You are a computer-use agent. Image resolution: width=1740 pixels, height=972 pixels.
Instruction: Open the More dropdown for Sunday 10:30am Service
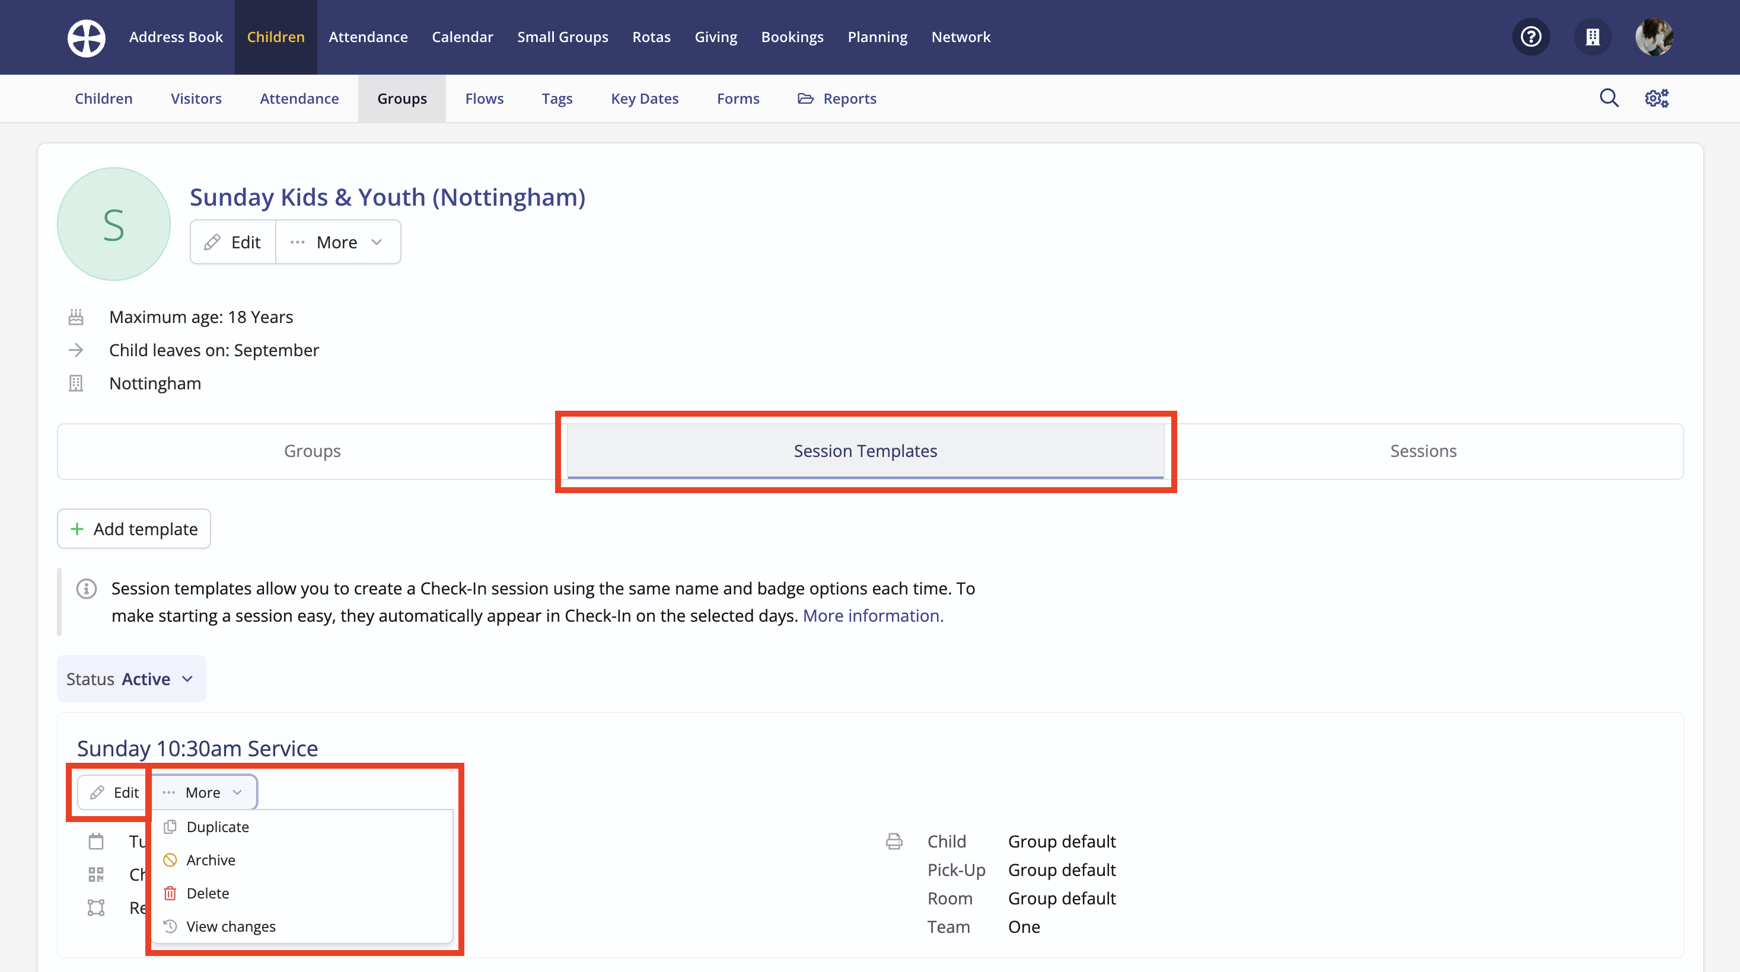(x=203, y=792)
